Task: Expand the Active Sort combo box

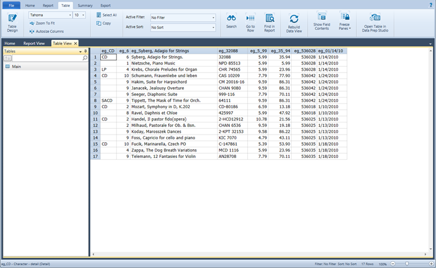Action: coord(213,28)
